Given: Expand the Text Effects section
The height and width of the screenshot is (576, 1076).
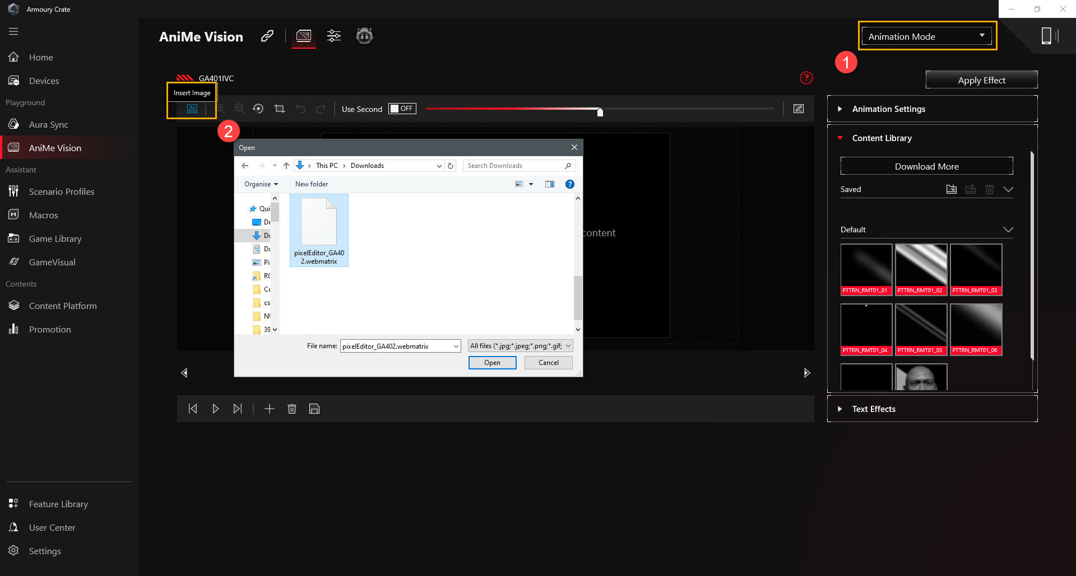Looking at the screenshot, I should [873, 409].
